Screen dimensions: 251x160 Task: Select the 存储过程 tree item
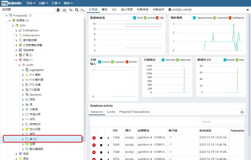click(x=35, y=115)
